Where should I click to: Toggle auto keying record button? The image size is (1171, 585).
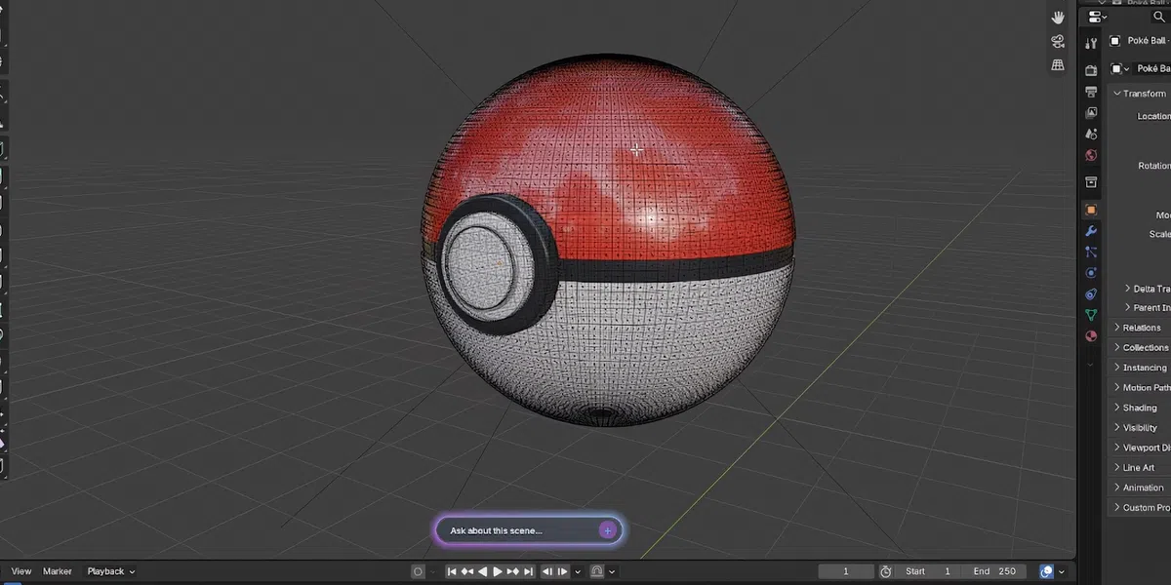point(419,571)
